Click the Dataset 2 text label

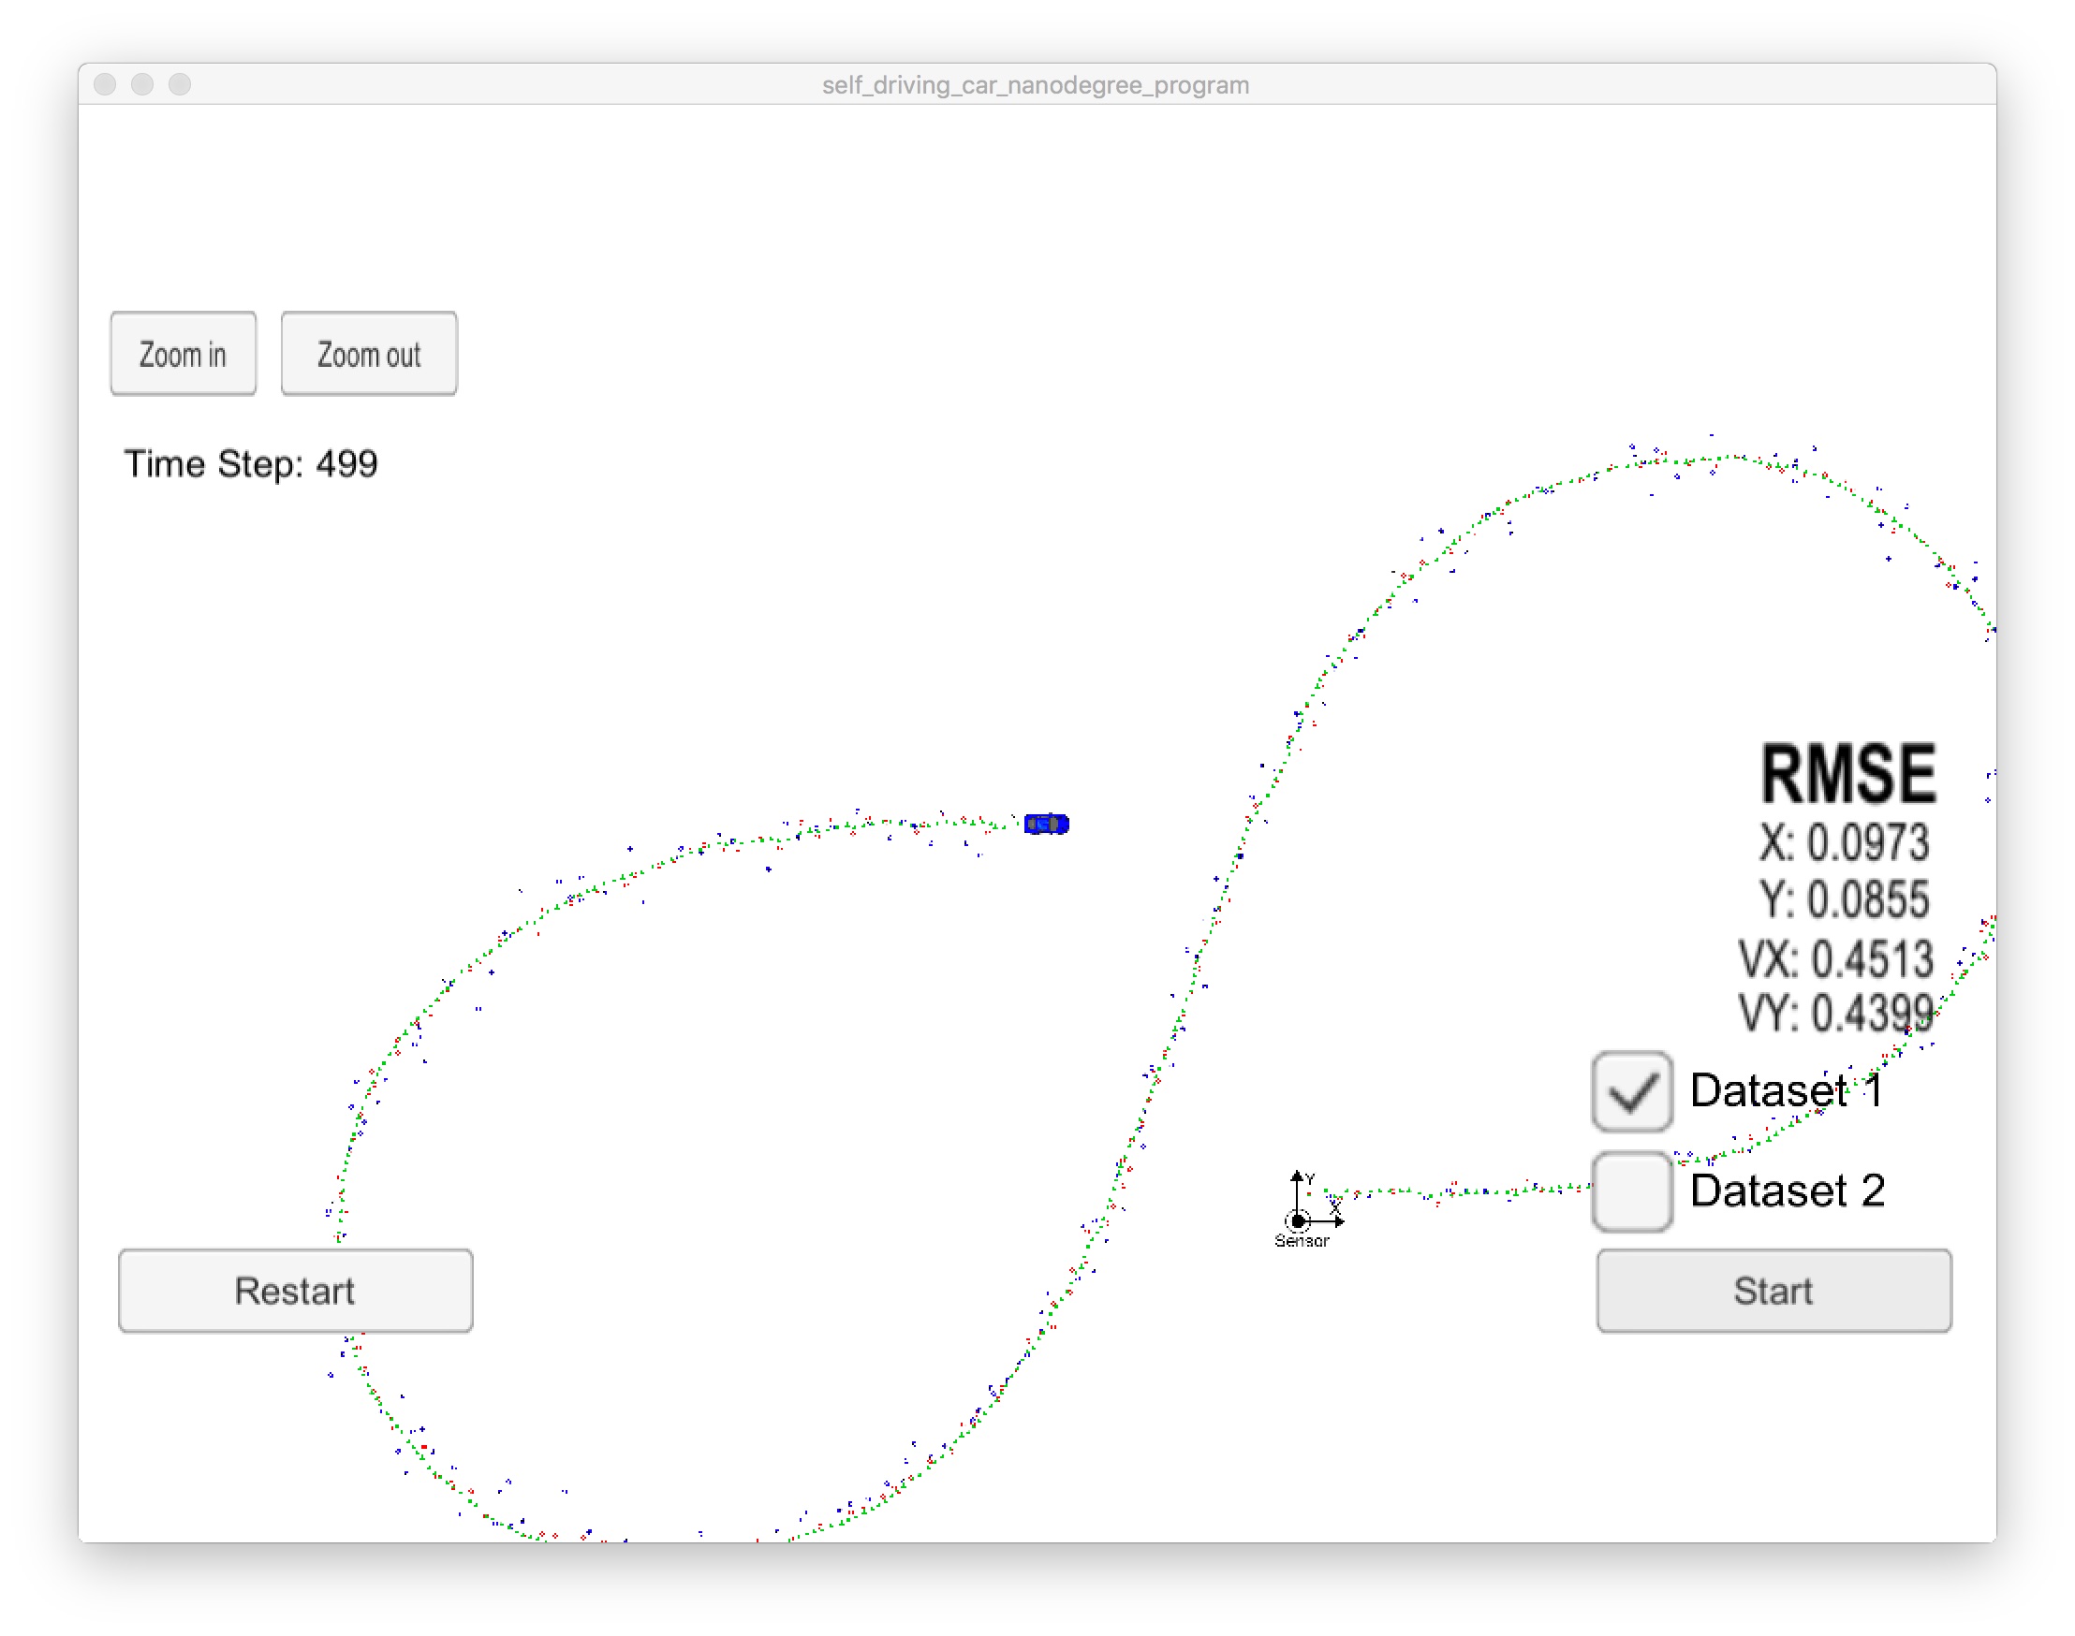pos(1787,1190)
